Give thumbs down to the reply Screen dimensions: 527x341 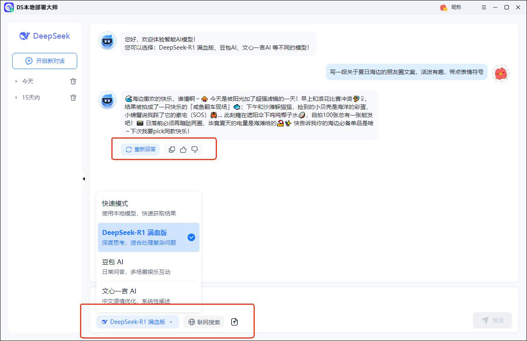[x=195, y=150]
